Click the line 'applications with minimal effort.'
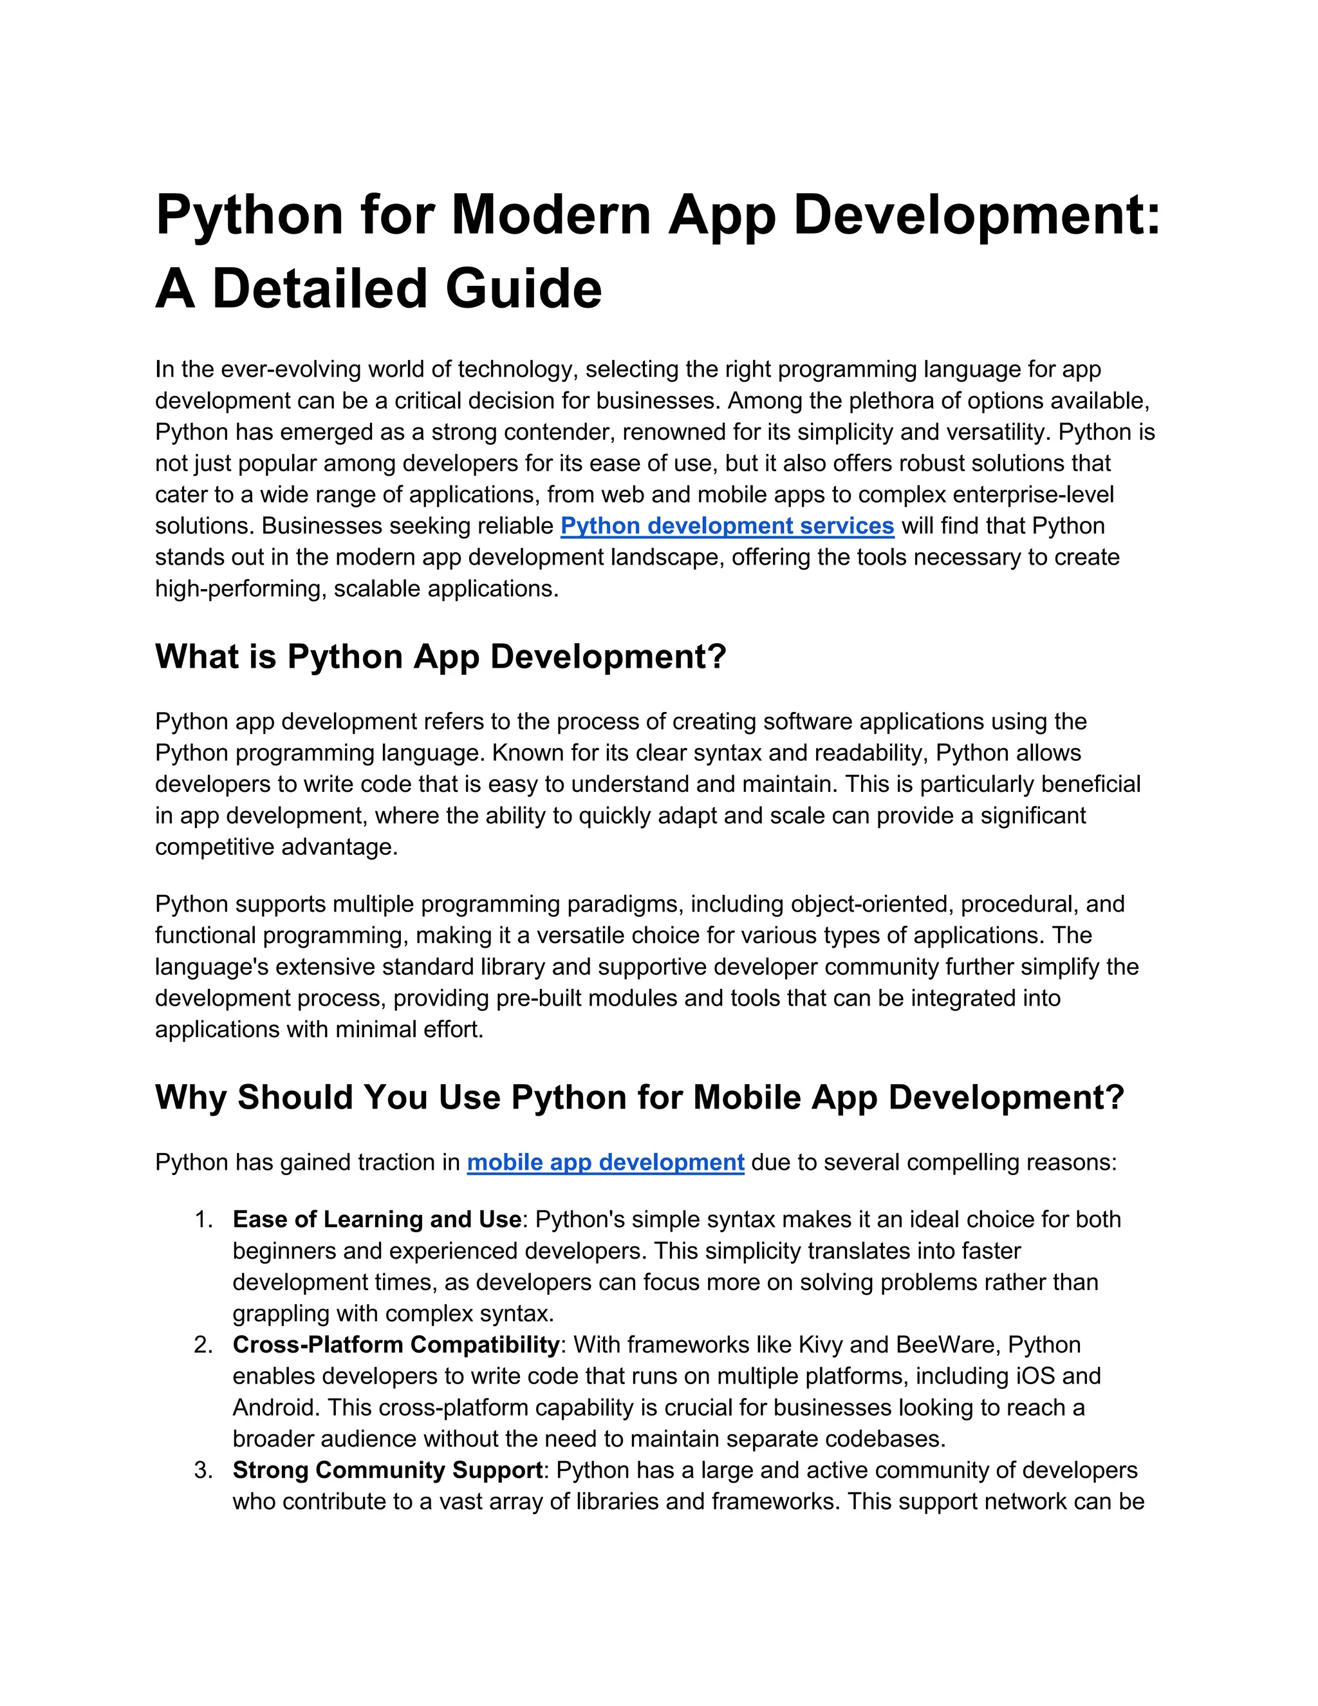The image size is (1318, 1706). click(319, 1029)
